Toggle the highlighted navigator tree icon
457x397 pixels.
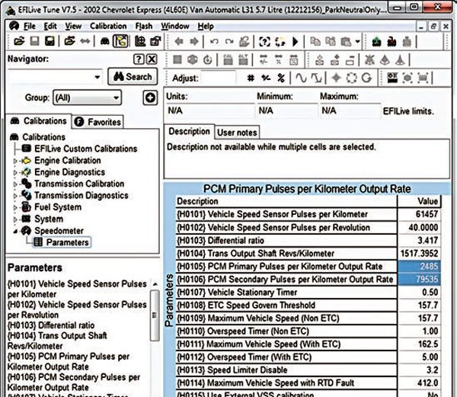coord(120,41)
